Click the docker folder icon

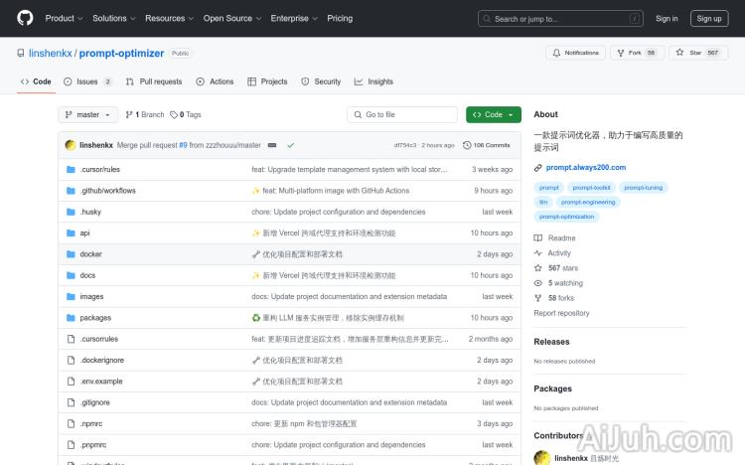point(71,254)
